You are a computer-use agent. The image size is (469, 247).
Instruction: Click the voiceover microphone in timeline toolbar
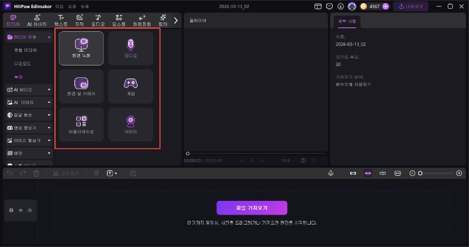pos(331,173)
